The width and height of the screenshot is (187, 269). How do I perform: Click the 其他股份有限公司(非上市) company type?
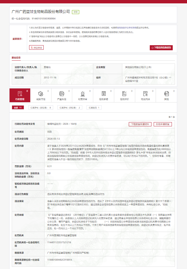(x=138, y=67)
